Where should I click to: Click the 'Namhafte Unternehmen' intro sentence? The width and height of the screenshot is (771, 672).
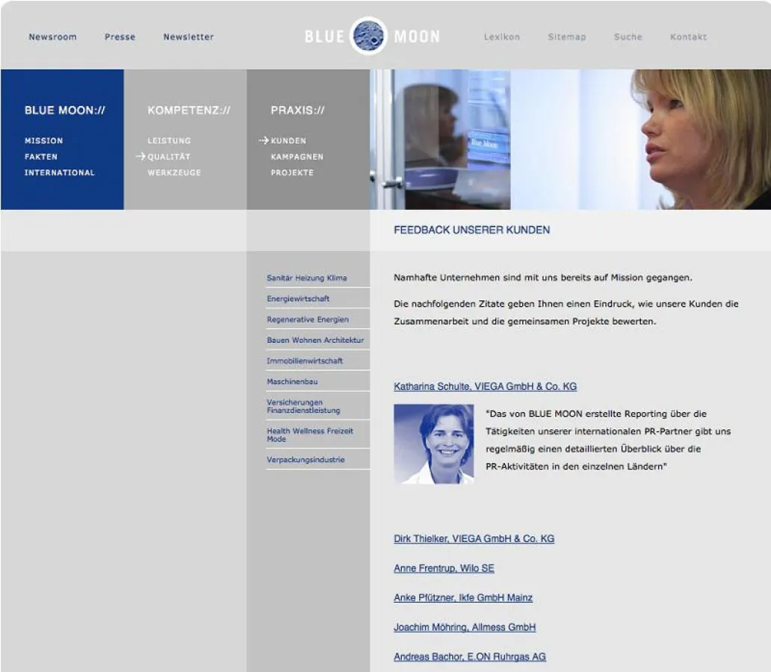coord(543,278)
